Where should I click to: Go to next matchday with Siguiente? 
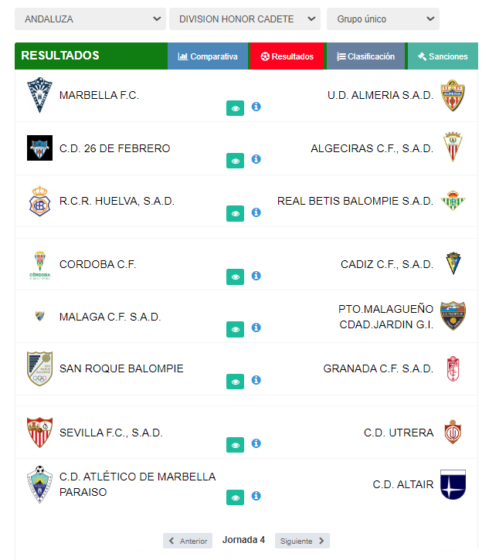[302, 541]
